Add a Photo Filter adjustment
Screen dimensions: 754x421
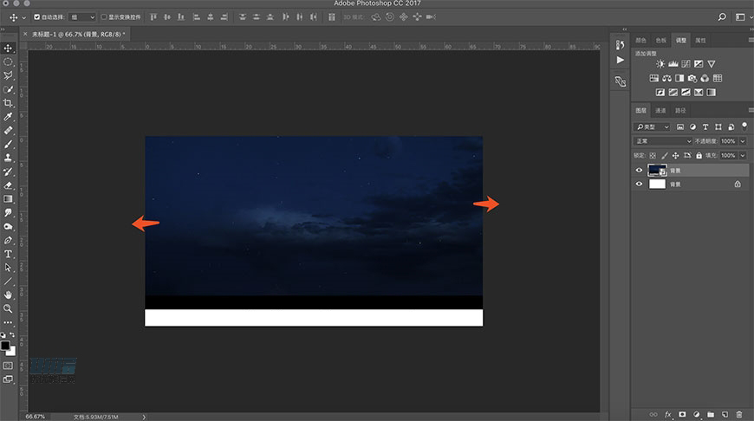692,78
